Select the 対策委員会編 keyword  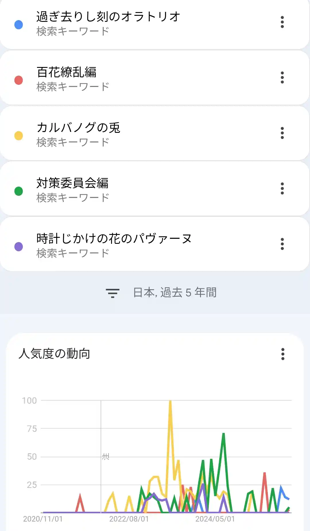(x=72, y=183)
